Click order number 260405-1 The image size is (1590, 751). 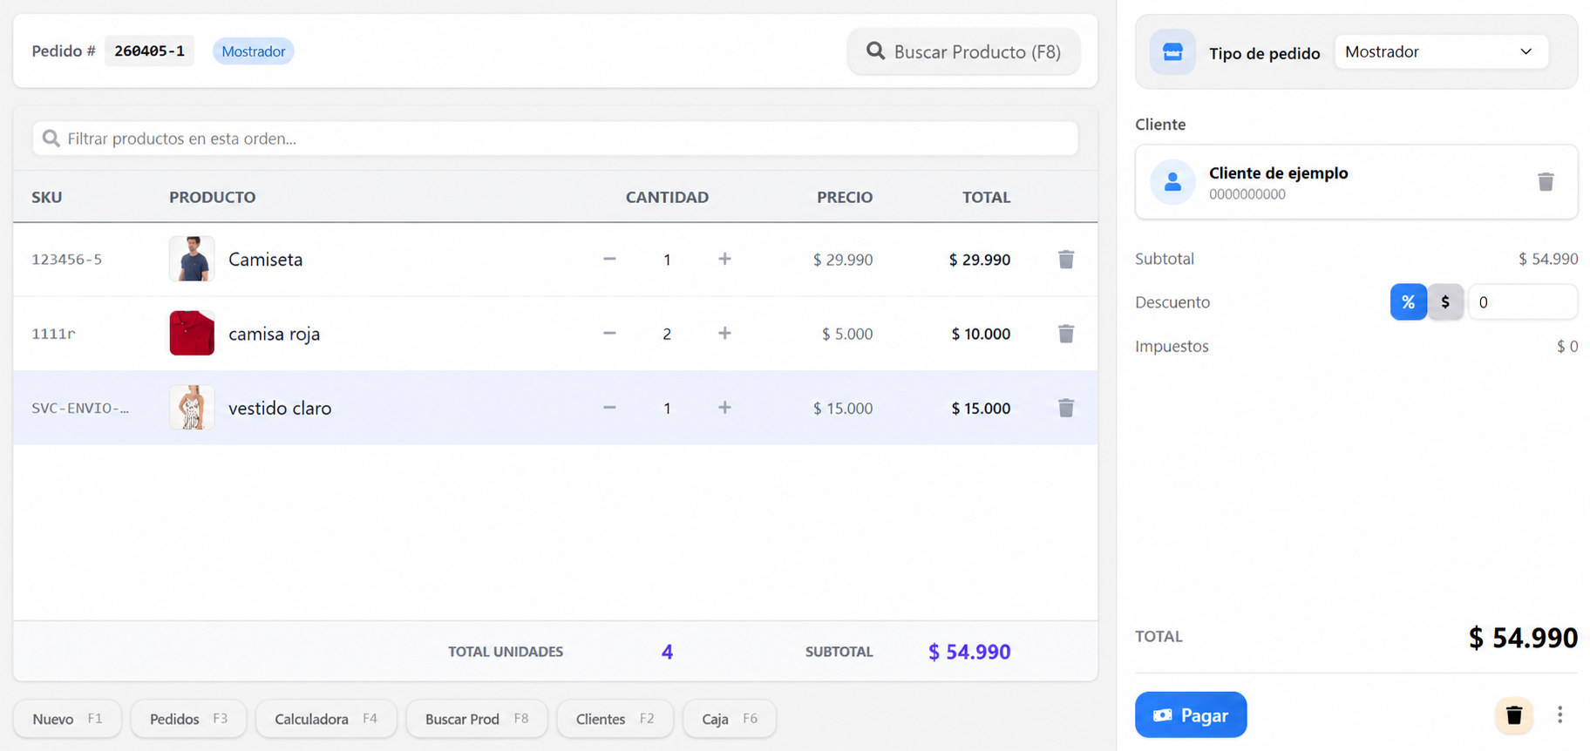(149, 51)
